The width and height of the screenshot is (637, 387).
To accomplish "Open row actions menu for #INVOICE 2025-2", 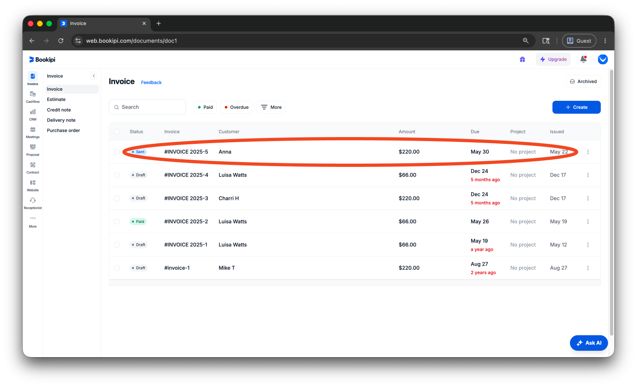I will [588, 221].
